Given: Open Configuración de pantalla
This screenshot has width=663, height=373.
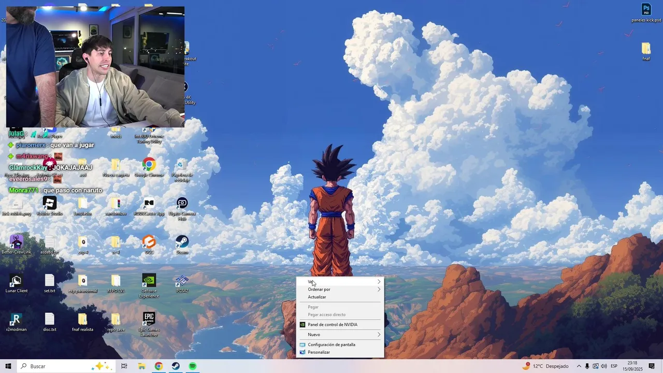Looking at the screenshot, I should (x=340, y=345).
